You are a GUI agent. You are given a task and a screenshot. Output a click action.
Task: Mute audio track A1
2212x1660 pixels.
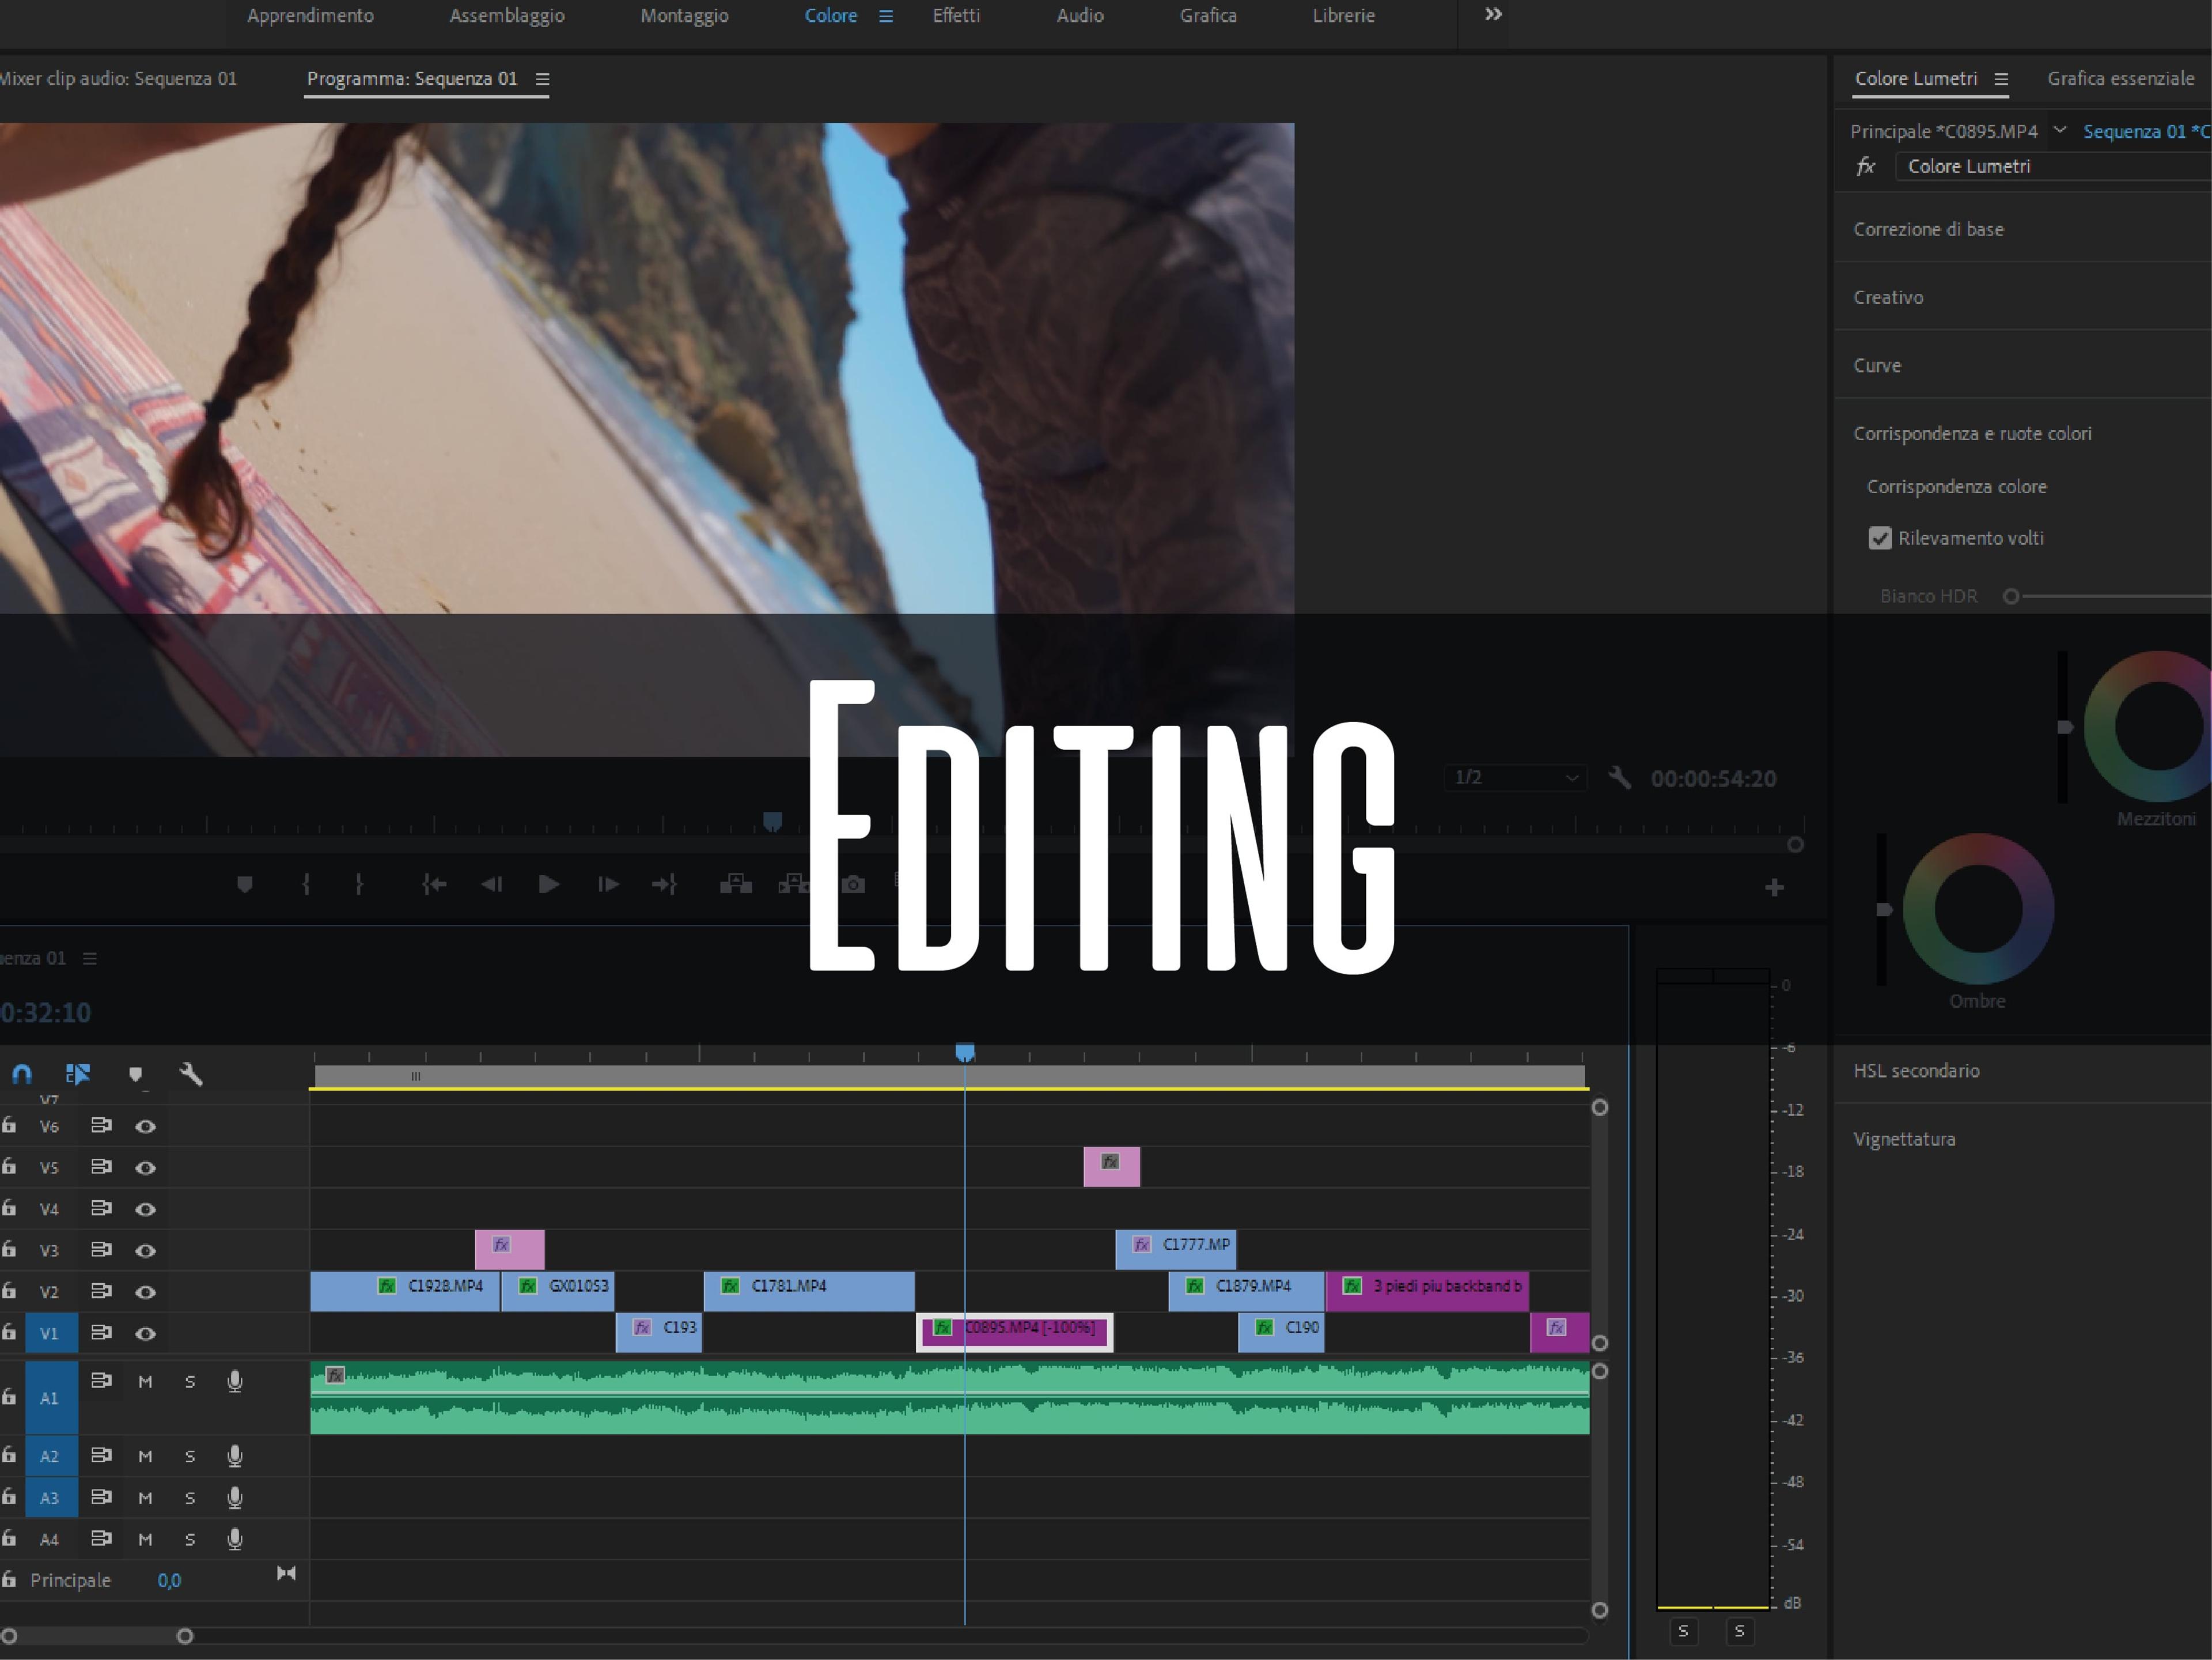145,1382
